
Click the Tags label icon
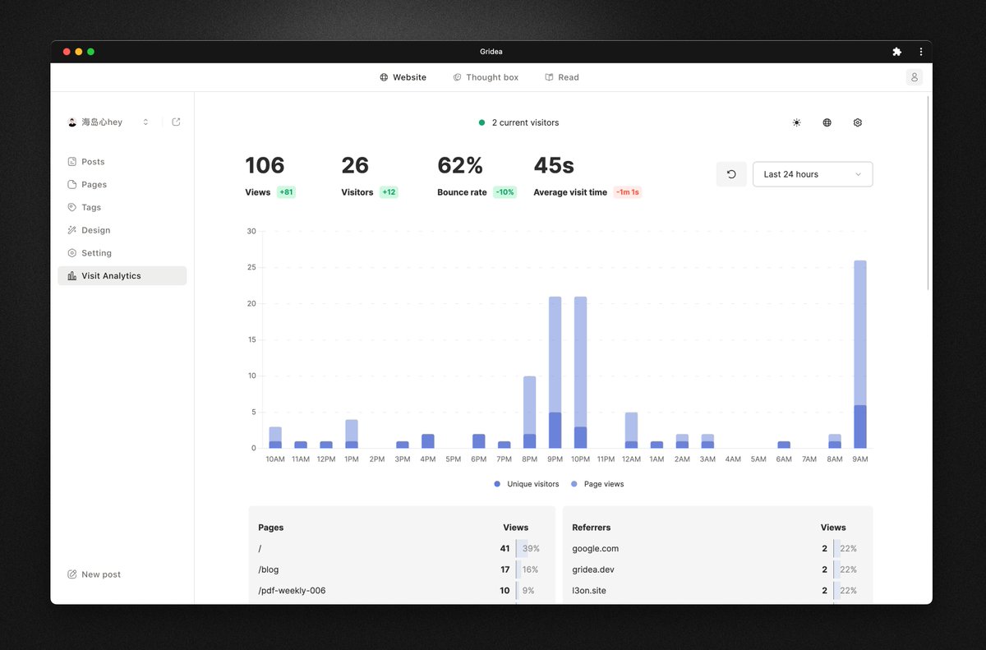coord(72,208)
